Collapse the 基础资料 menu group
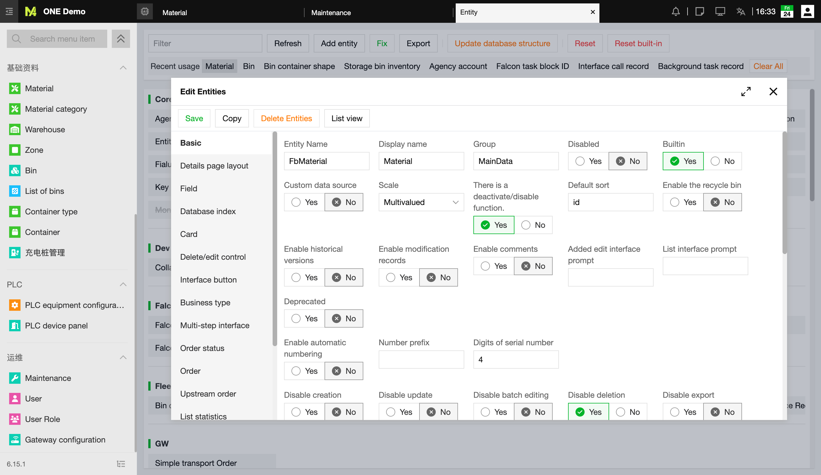The image size is (821, 475). [x=123, y=68]
